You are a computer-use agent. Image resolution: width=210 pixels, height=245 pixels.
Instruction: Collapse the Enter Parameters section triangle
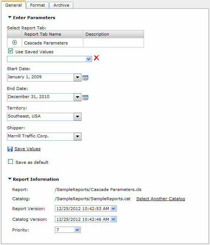tap(10, 17)
